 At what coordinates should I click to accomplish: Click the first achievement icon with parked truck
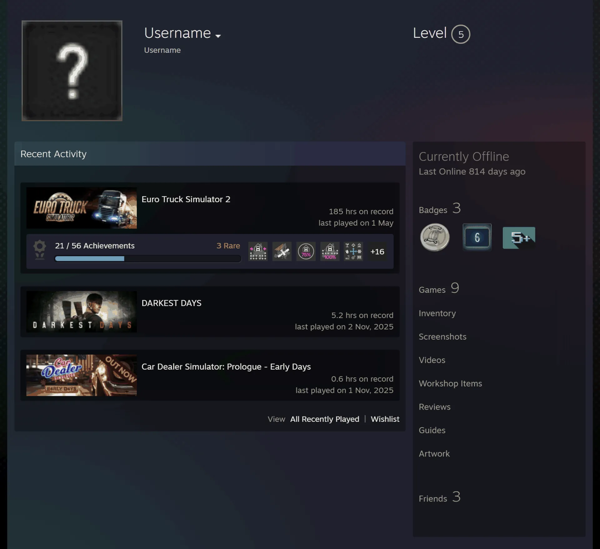258,251
